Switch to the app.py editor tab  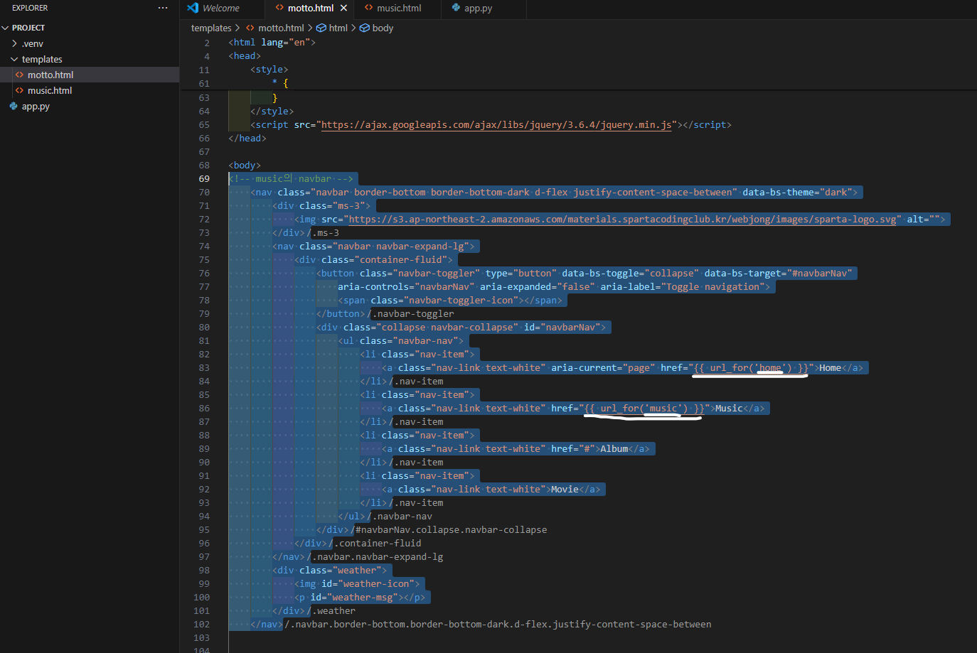click(x=478, y=9)
